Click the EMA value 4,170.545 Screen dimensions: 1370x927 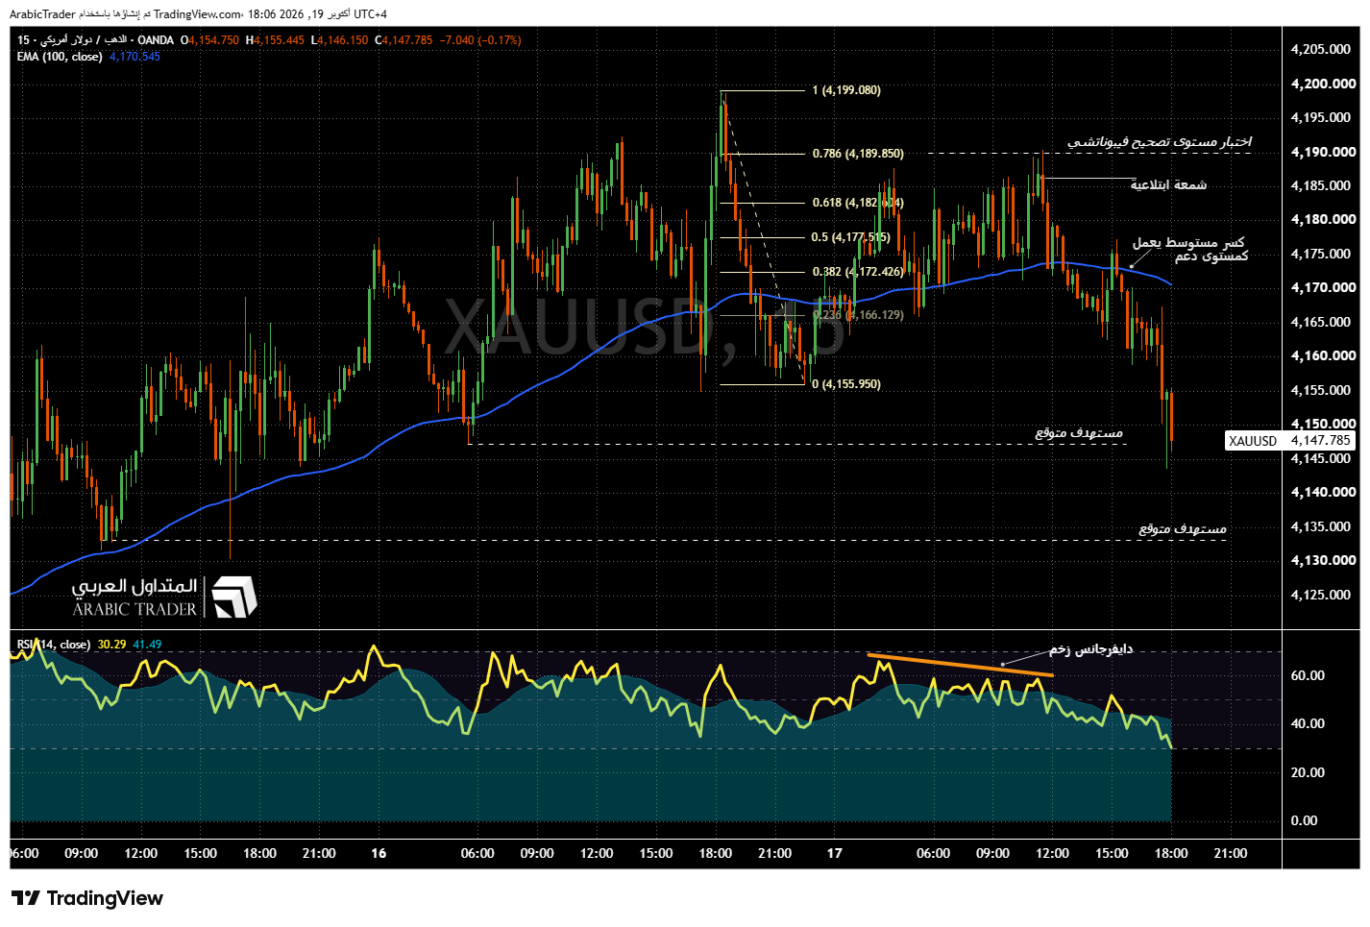pyautogui.click(x=135, y=57)
